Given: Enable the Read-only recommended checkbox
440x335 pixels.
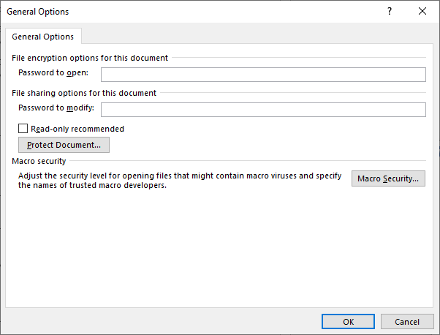Looking at the screenshot, I should 23,128.
